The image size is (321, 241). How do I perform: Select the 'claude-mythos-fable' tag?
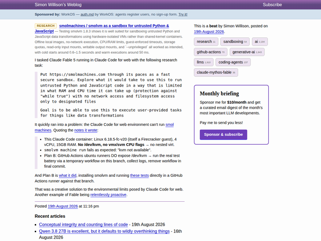[x=216, y=72]
